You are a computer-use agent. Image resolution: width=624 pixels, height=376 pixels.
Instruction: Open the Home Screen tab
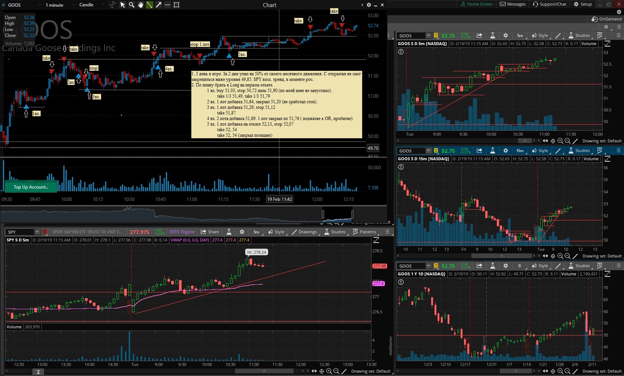click(476, 4)
